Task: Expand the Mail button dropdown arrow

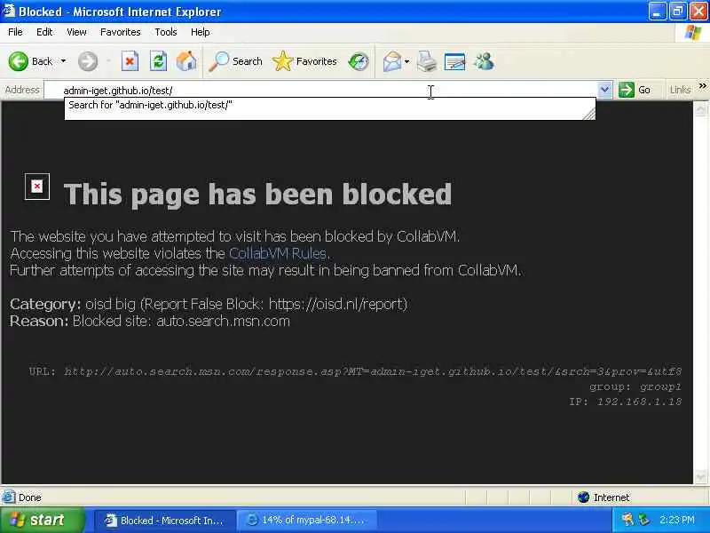Action: pos(406,61)
